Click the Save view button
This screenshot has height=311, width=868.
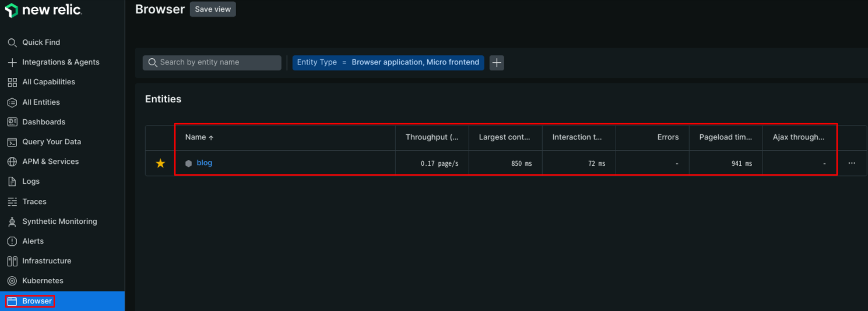point(213,9)
